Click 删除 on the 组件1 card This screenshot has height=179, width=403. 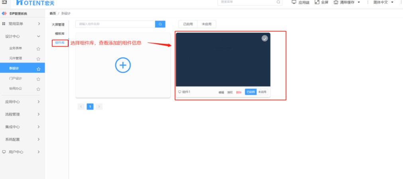pyautogui.click(x=239, y=92)
